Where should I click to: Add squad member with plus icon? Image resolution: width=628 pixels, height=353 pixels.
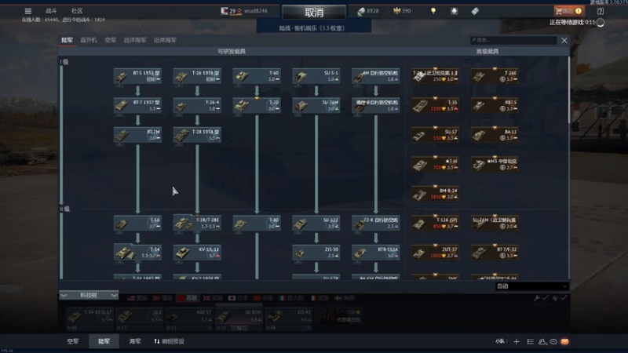[517, 341]
